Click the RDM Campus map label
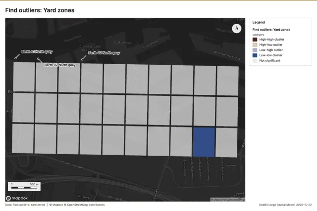Image resolution: width=317 pixels, height=211 pixels. (x=122, y=42)
